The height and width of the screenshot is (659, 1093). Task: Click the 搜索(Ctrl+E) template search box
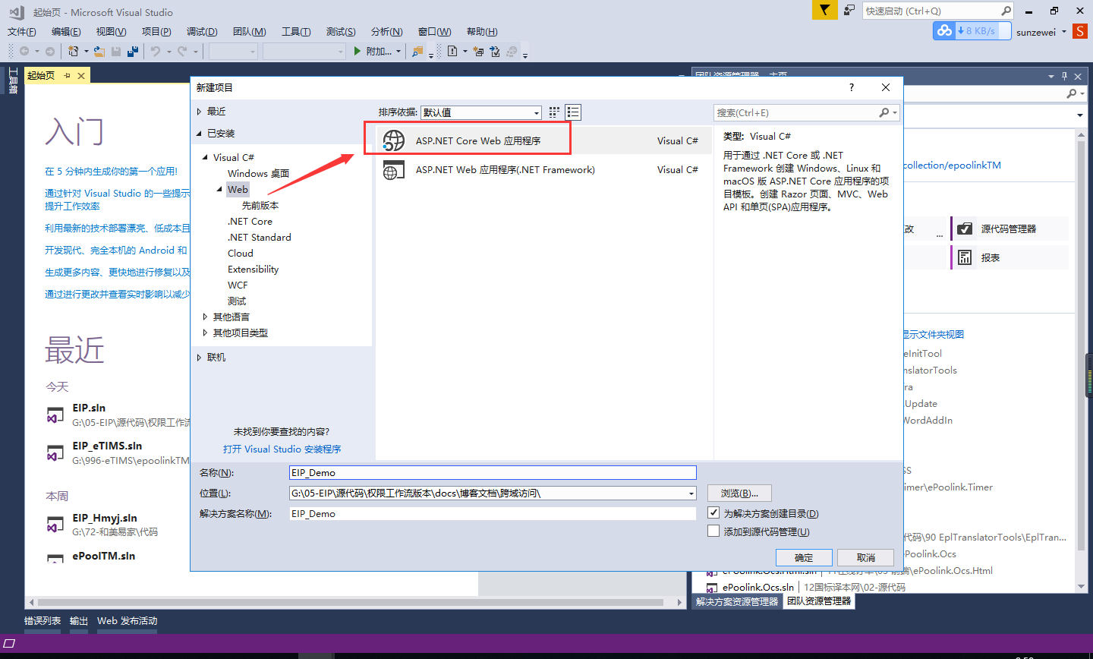tap(807, 112)
